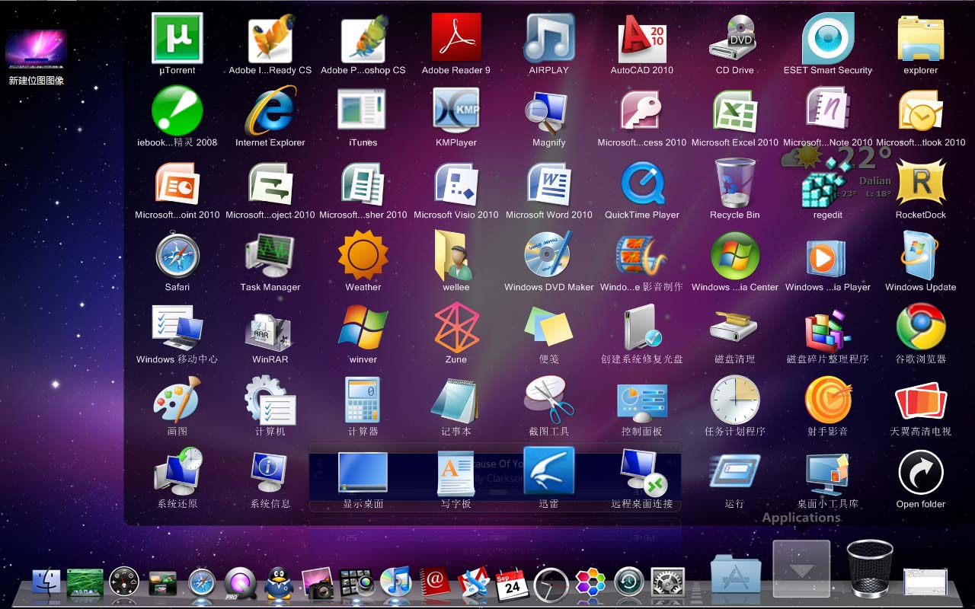975x609 pixels.
Task: Launch 记事本 Notepad
Action: (456, 400)
